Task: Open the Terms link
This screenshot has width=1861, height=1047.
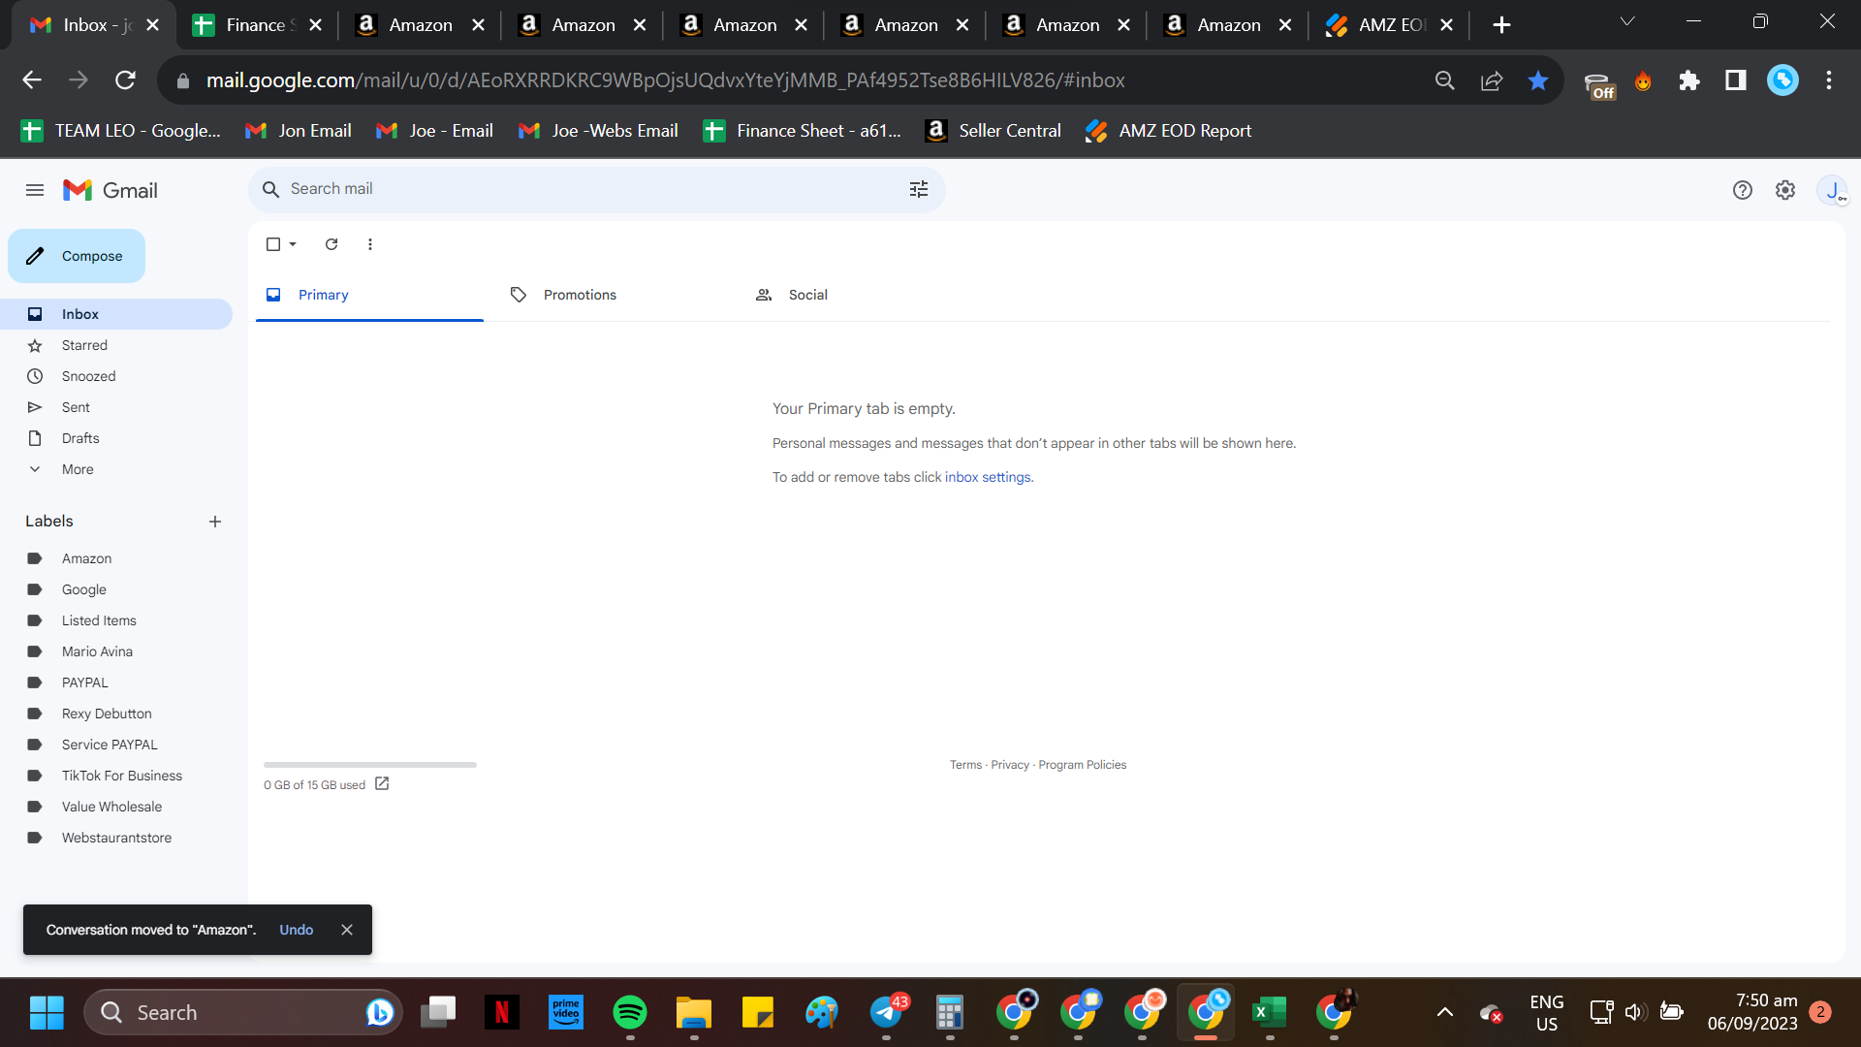Action: 965,765
